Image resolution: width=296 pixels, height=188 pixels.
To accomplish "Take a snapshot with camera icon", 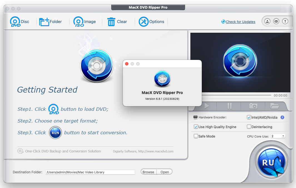I will [253, 106].
